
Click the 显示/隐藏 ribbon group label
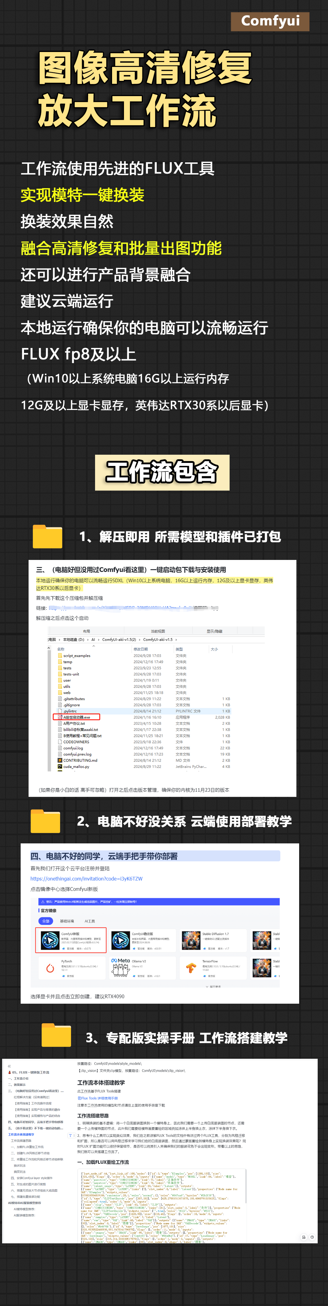(215, 631)
